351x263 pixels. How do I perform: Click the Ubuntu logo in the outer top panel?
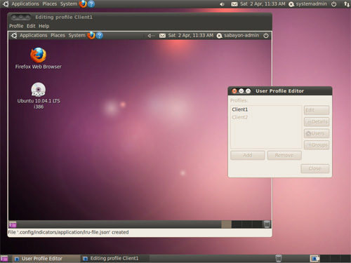[6, 4]
